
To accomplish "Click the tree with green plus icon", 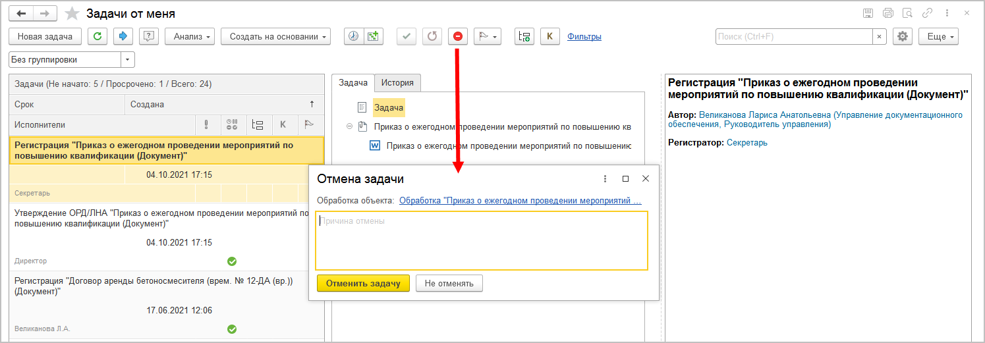I will (524, 37).
